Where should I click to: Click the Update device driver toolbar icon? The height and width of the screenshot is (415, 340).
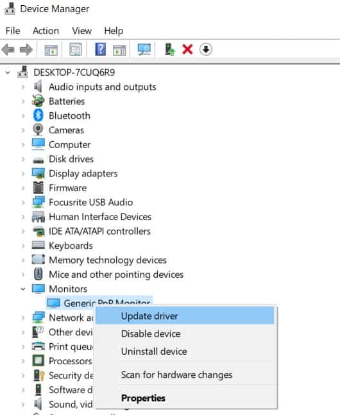169,49
